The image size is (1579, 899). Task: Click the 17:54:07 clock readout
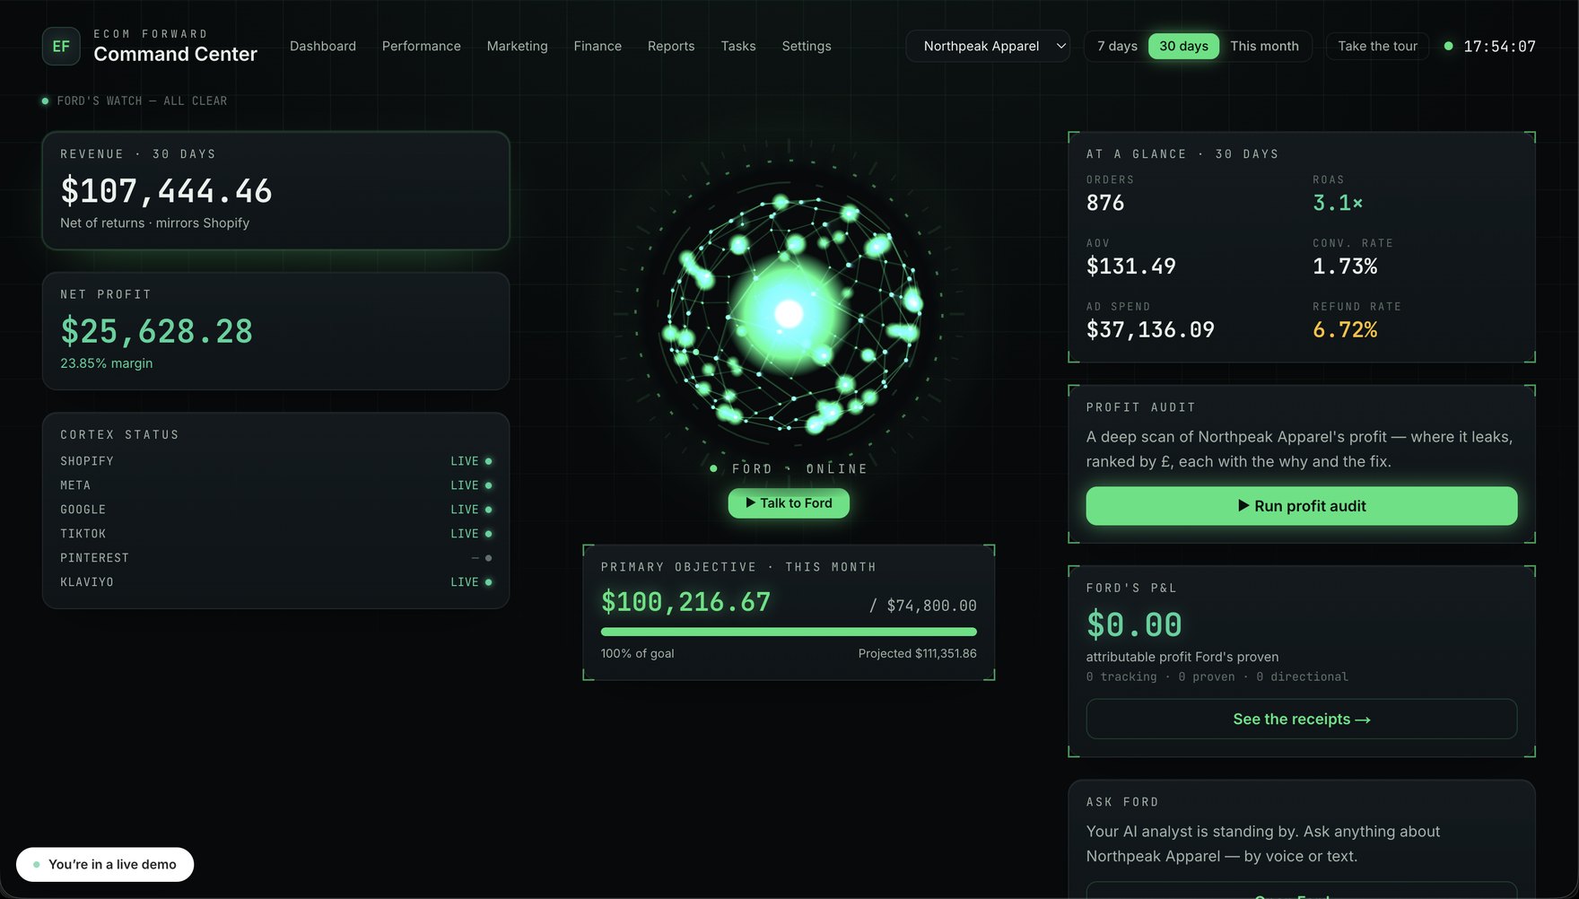pyautogui.click(x=1499, y=46)
